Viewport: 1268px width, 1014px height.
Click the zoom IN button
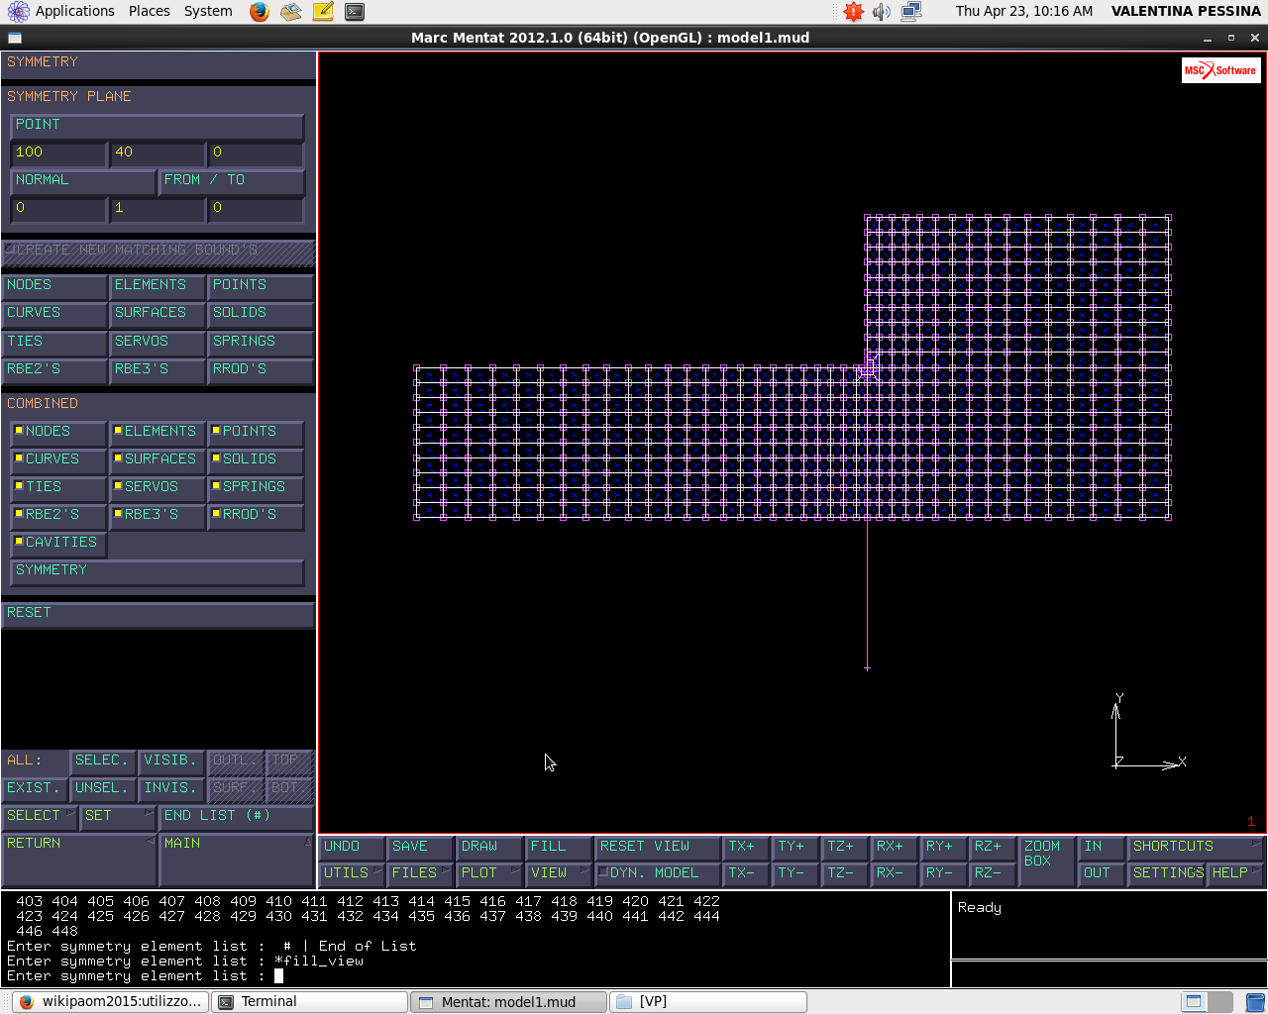1101,847
